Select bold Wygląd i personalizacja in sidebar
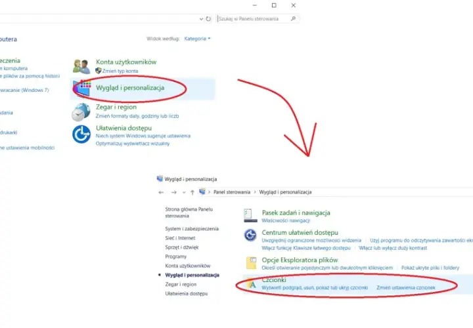The image size is (473, 328). tap(192, 276)
